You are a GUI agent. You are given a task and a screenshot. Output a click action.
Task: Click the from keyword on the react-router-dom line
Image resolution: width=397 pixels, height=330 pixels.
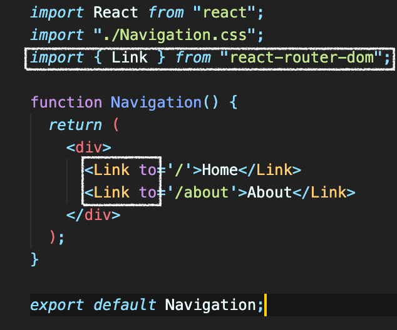click(193, 57)
